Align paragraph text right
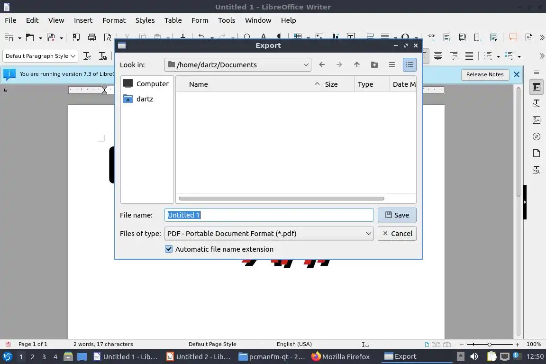 click(454, 56)
